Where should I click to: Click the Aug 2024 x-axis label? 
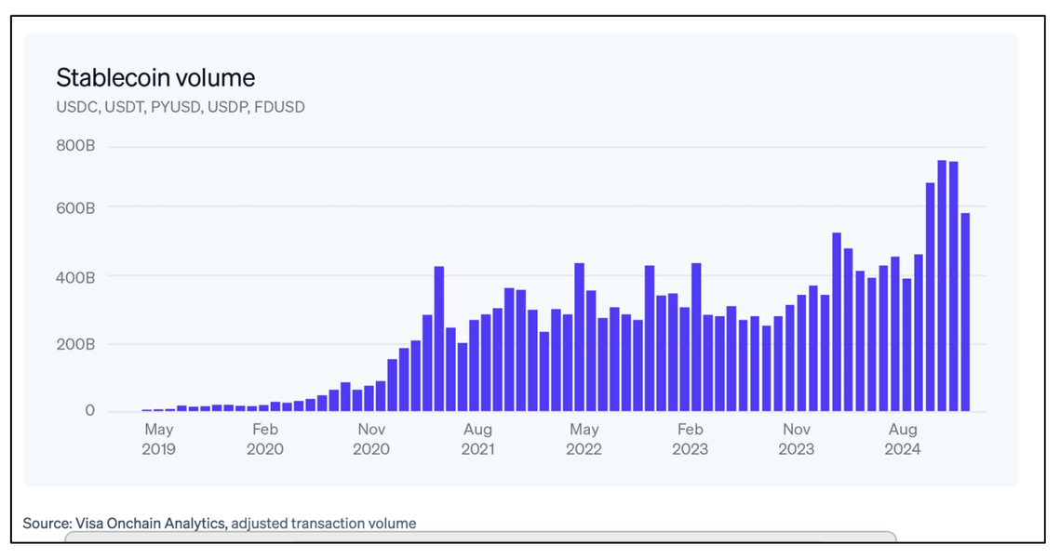pos(903,439)
